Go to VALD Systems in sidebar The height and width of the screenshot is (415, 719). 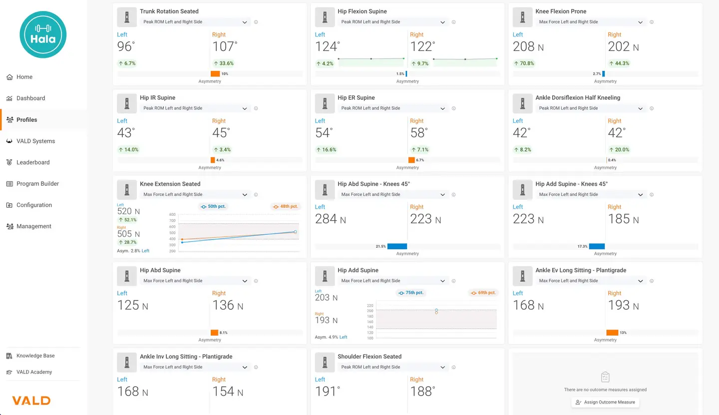pyautogui.click(x=35, y=141)
